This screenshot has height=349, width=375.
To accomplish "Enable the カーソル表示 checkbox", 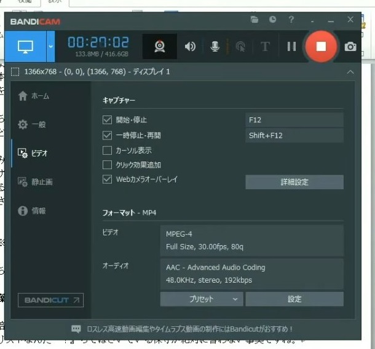I will coord(107,151).
